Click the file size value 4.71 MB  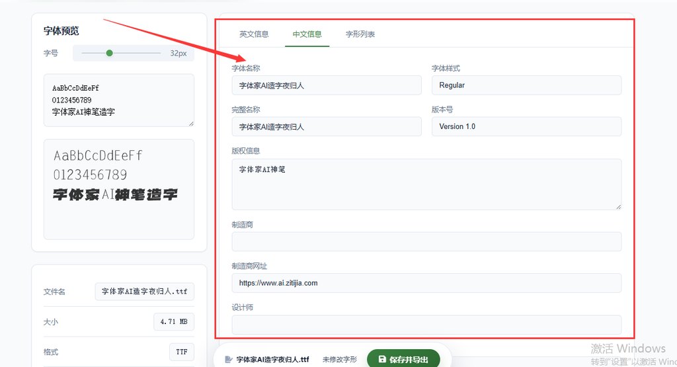pos(174,321)
